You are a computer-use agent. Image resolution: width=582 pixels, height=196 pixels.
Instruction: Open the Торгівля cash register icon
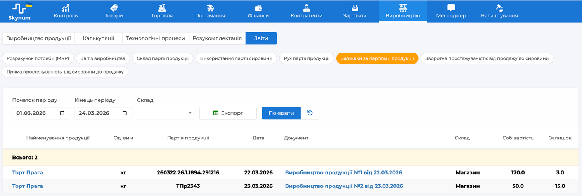[162, 8]
